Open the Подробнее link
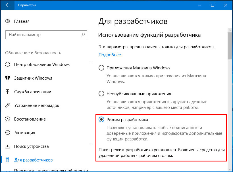Viewport: 233px width, 172px height. click(x=110, y=55)
